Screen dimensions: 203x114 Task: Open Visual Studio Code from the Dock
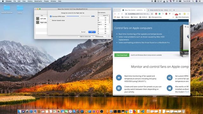[x=142, y=111]
